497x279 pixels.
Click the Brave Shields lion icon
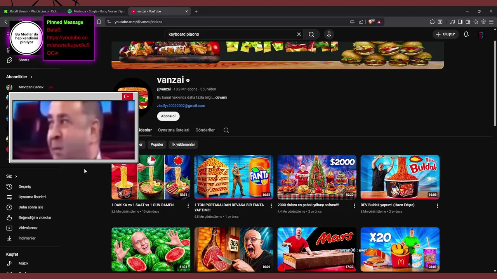tap(371, 22)
